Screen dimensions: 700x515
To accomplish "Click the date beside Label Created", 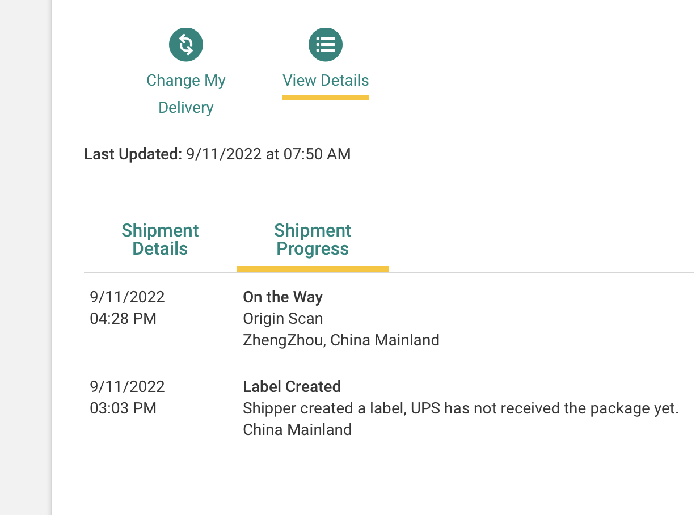I will pos(127,387).
